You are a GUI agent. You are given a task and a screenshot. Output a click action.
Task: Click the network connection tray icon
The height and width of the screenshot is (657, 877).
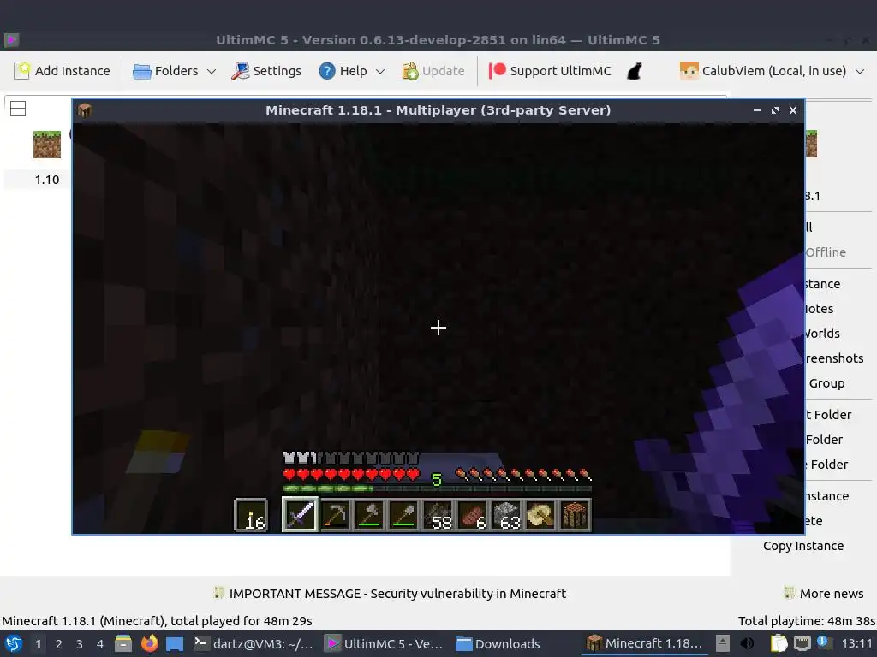802,643
